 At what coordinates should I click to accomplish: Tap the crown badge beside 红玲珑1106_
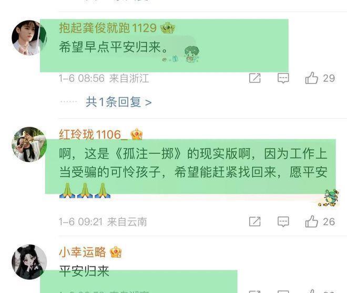[x=137, y=134]
